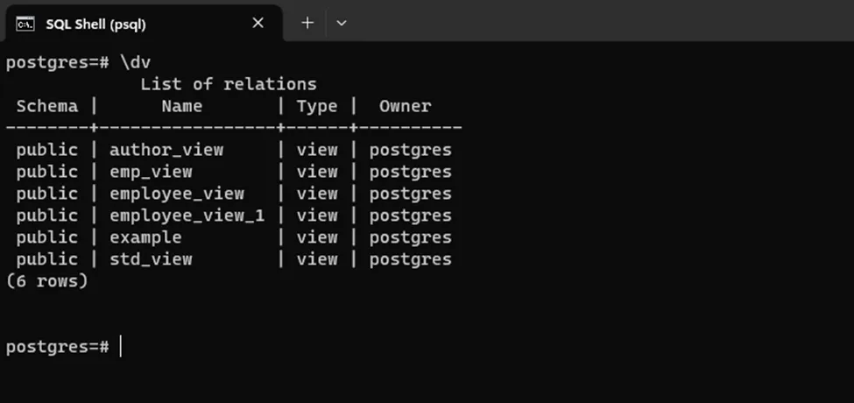The image size is (854, 403).
Task: Click the "(6 rows)" result count
Action: pos(47,281)
